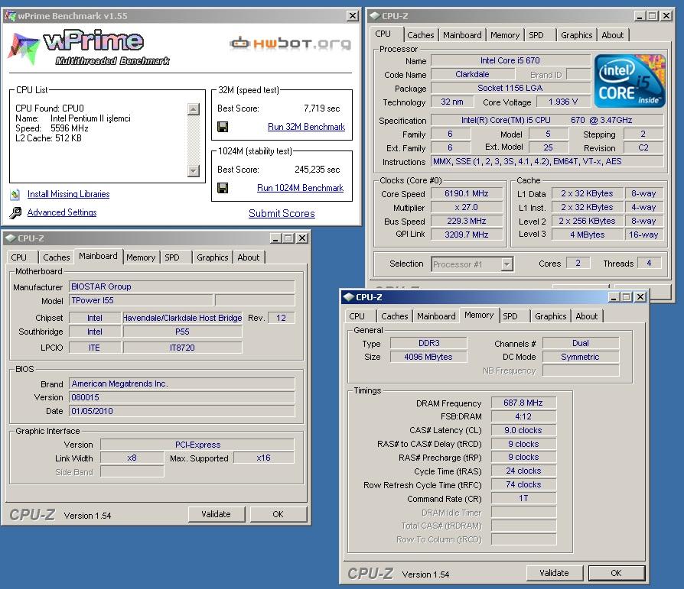This screenshot has width=684, height=589.
Task: Close the wPrime Benchmark window
Action: (x=353, y=16)
